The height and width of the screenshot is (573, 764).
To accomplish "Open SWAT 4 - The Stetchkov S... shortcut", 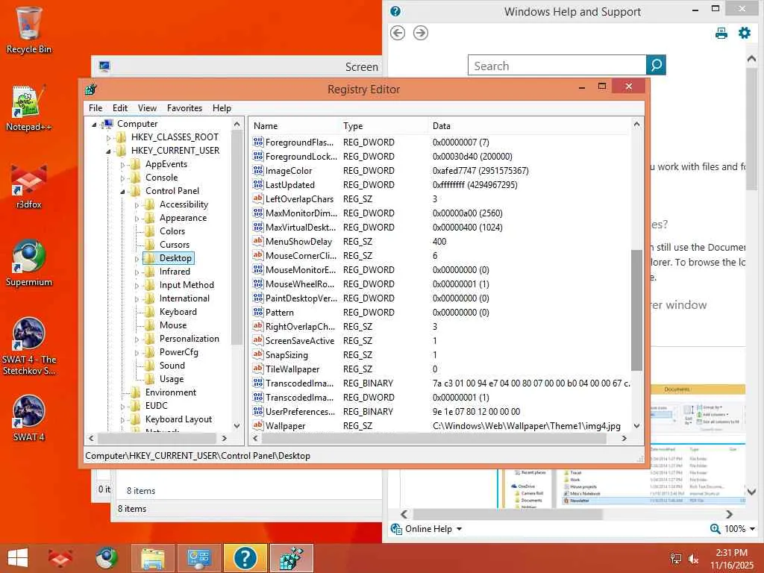I will [29, 346].
